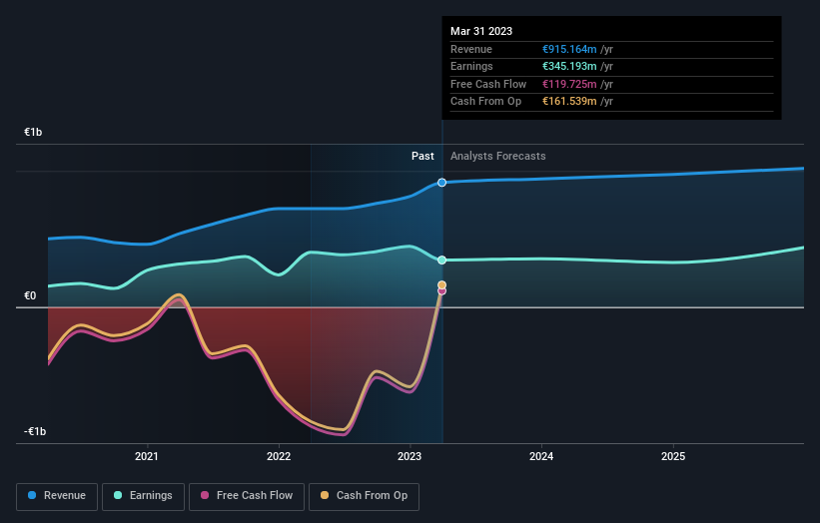
Task: Click the Mar 31 2023 tooltip date
Action: tap(481, 31)
